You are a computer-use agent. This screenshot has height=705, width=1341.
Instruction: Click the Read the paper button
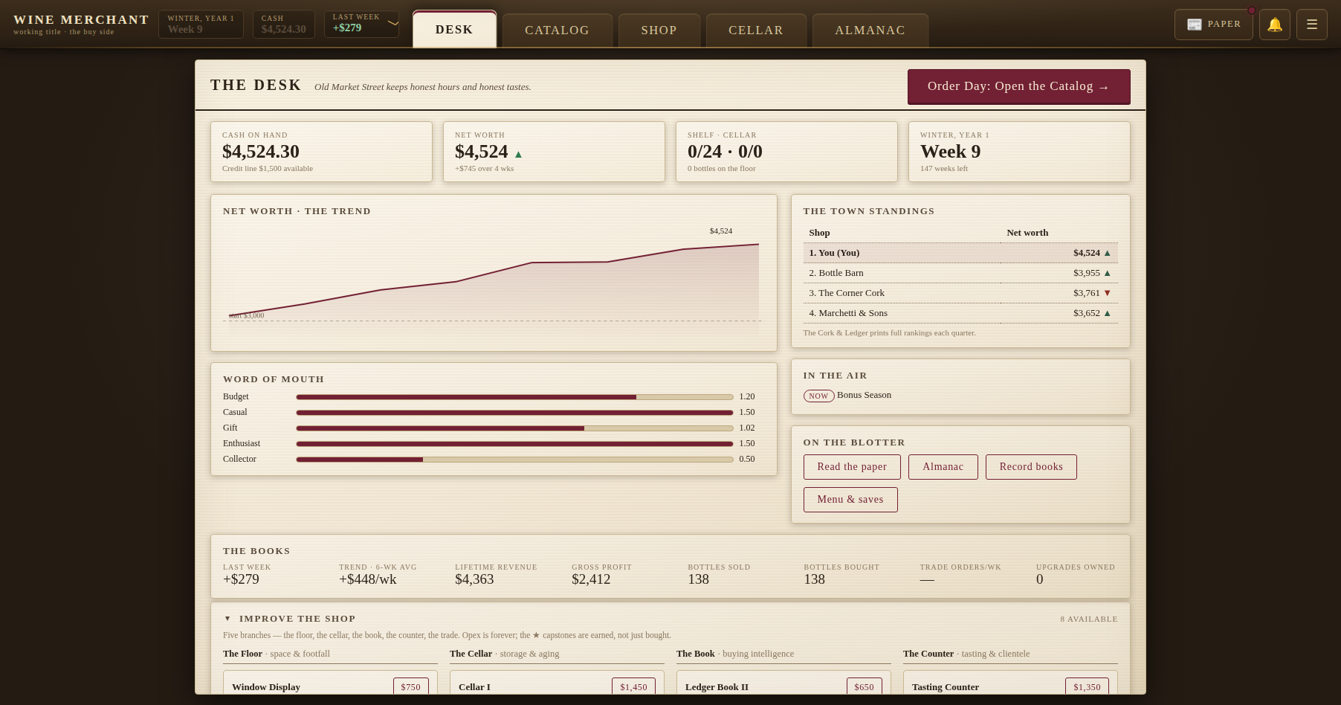(852, 467)
